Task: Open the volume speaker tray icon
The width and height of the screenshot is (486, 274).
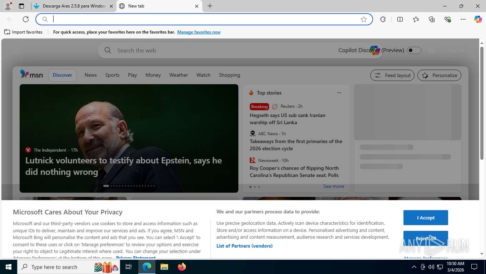Action: pos(431,267)
